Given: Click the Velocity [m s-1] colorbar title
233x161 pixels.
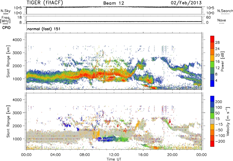Looking at the screenshot, I should point(228,121).
